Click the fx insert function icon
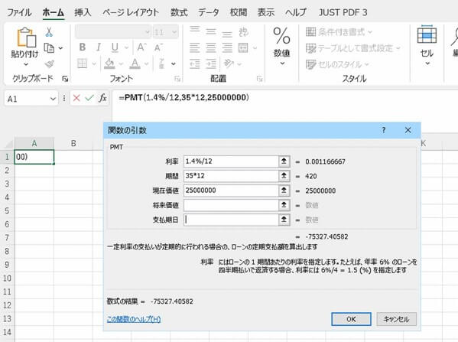The image size is (458, 342). click(102, 98)
